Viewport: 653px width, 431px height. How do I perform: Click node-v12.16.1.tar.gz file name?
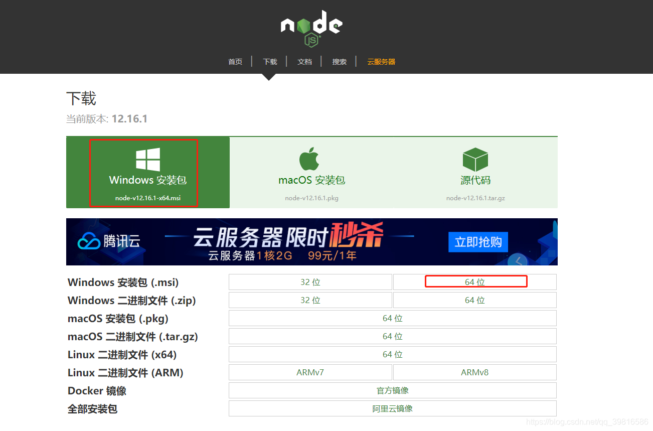pos(475,198)
